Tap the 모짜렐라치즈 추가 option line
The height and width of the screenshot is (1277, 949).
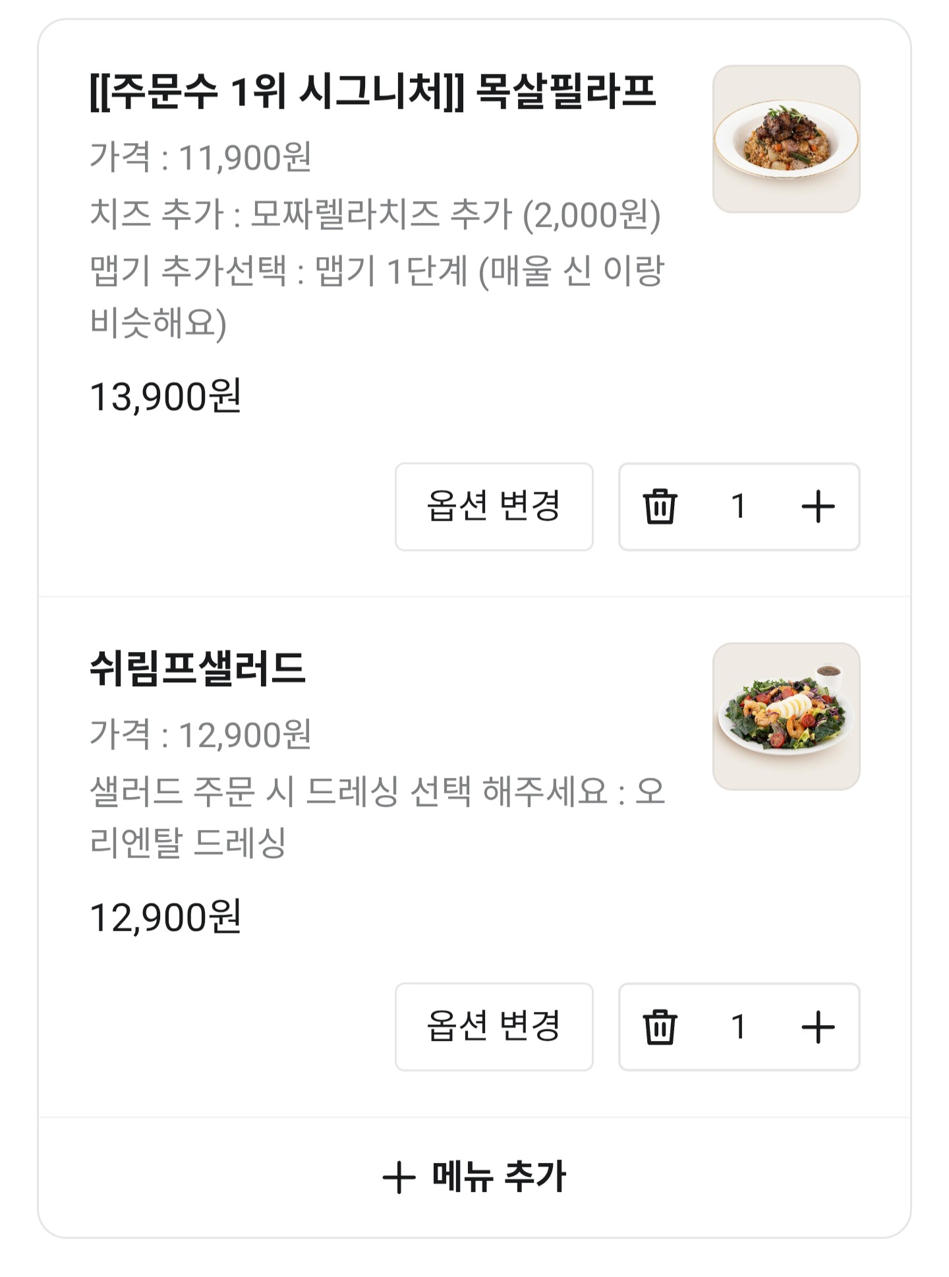point(374,215)
